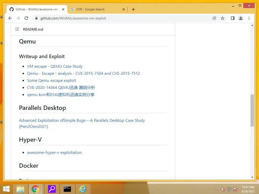Open Some Qemu escape exploit link
This screenshot has width=259, height=194.
point(51,81)
